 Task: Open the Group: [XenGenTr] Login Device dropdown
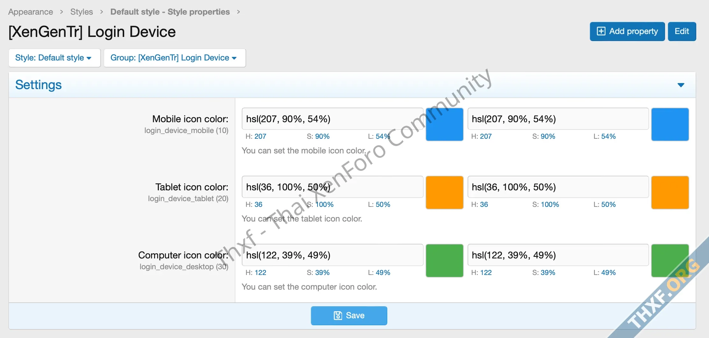click(175, 58)
